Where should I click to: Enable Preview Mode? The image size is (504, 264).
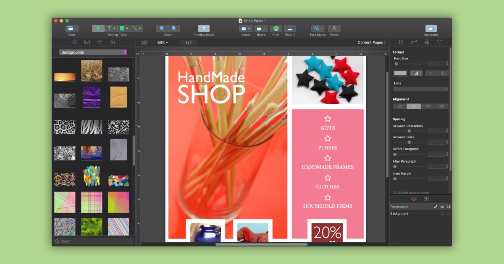pos(203,28)
